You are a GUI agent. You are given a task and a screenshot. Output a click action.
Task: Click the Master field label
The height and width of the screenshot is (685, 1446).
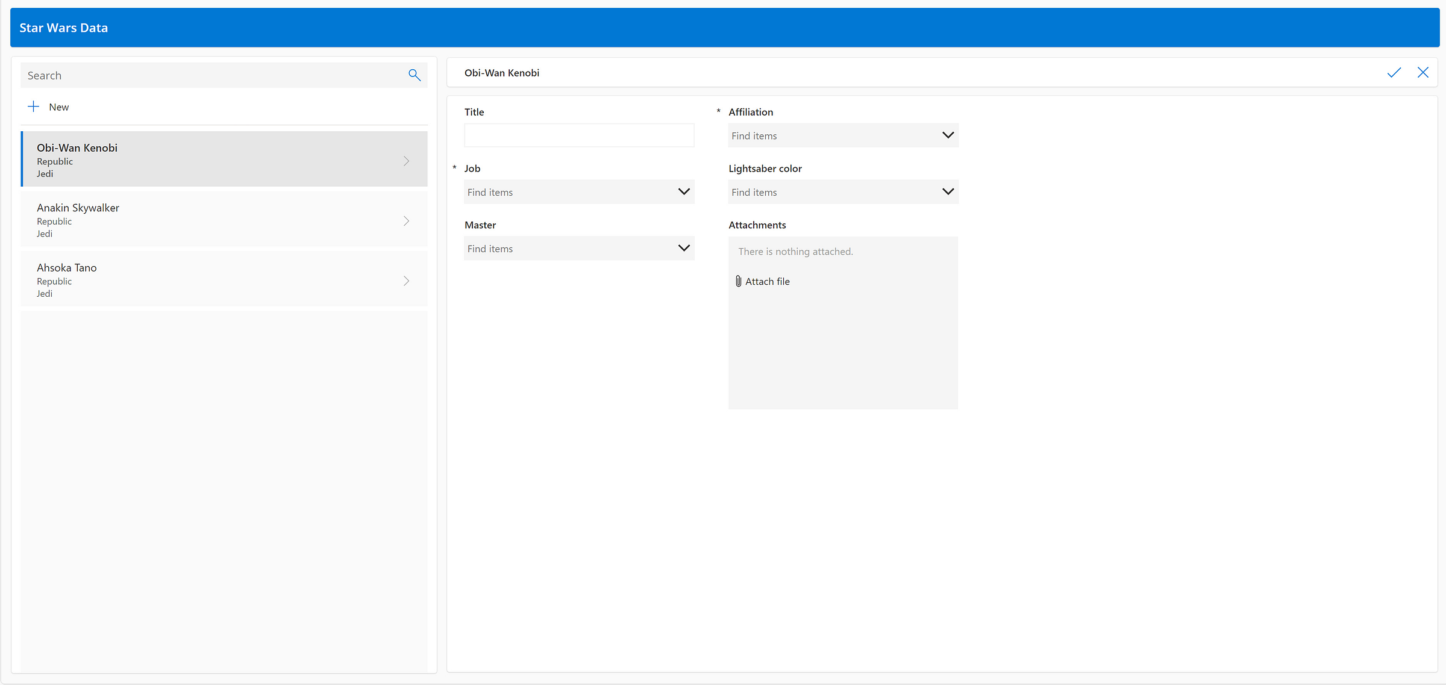coord(480,225)
